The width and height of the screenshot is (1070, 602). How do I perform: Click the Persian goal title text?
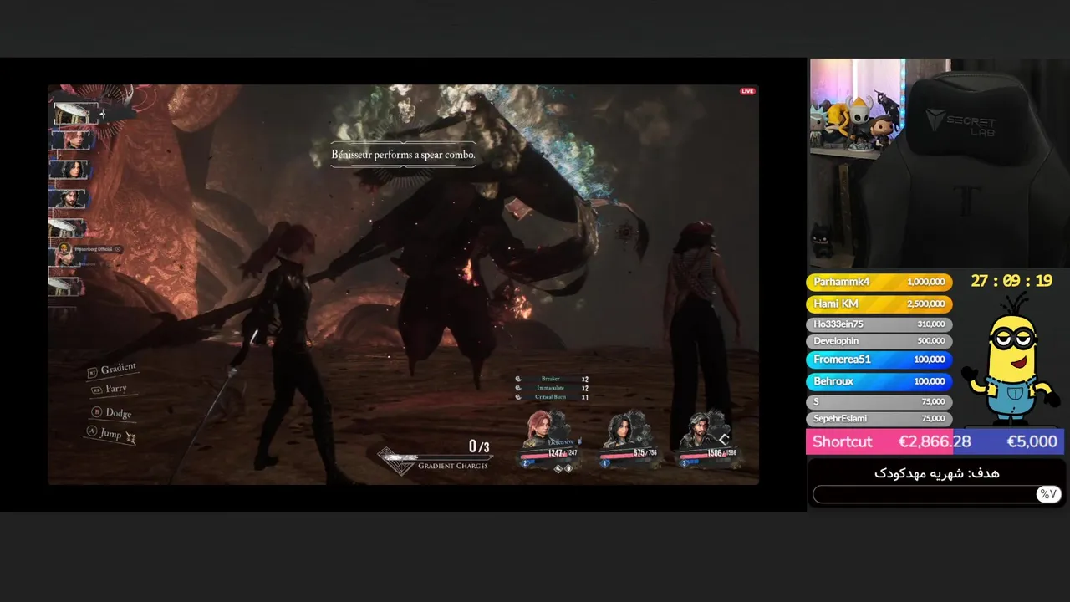936,473
